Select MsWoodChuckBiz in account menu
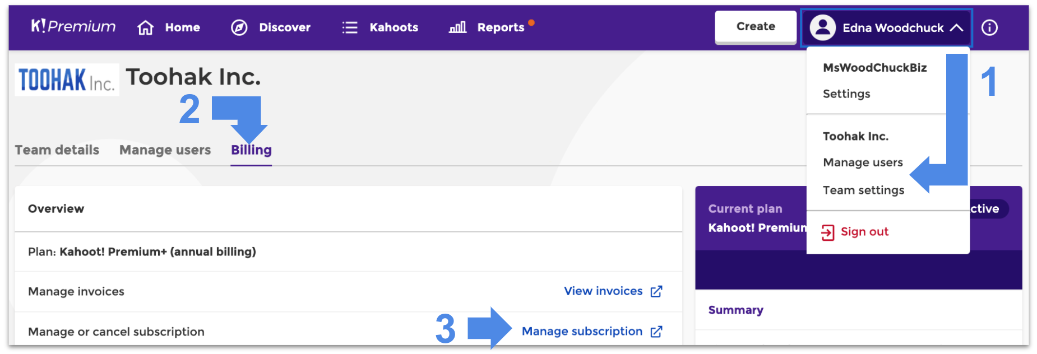Viewport: 1037px width, 354px height. (x=874, y=68)
